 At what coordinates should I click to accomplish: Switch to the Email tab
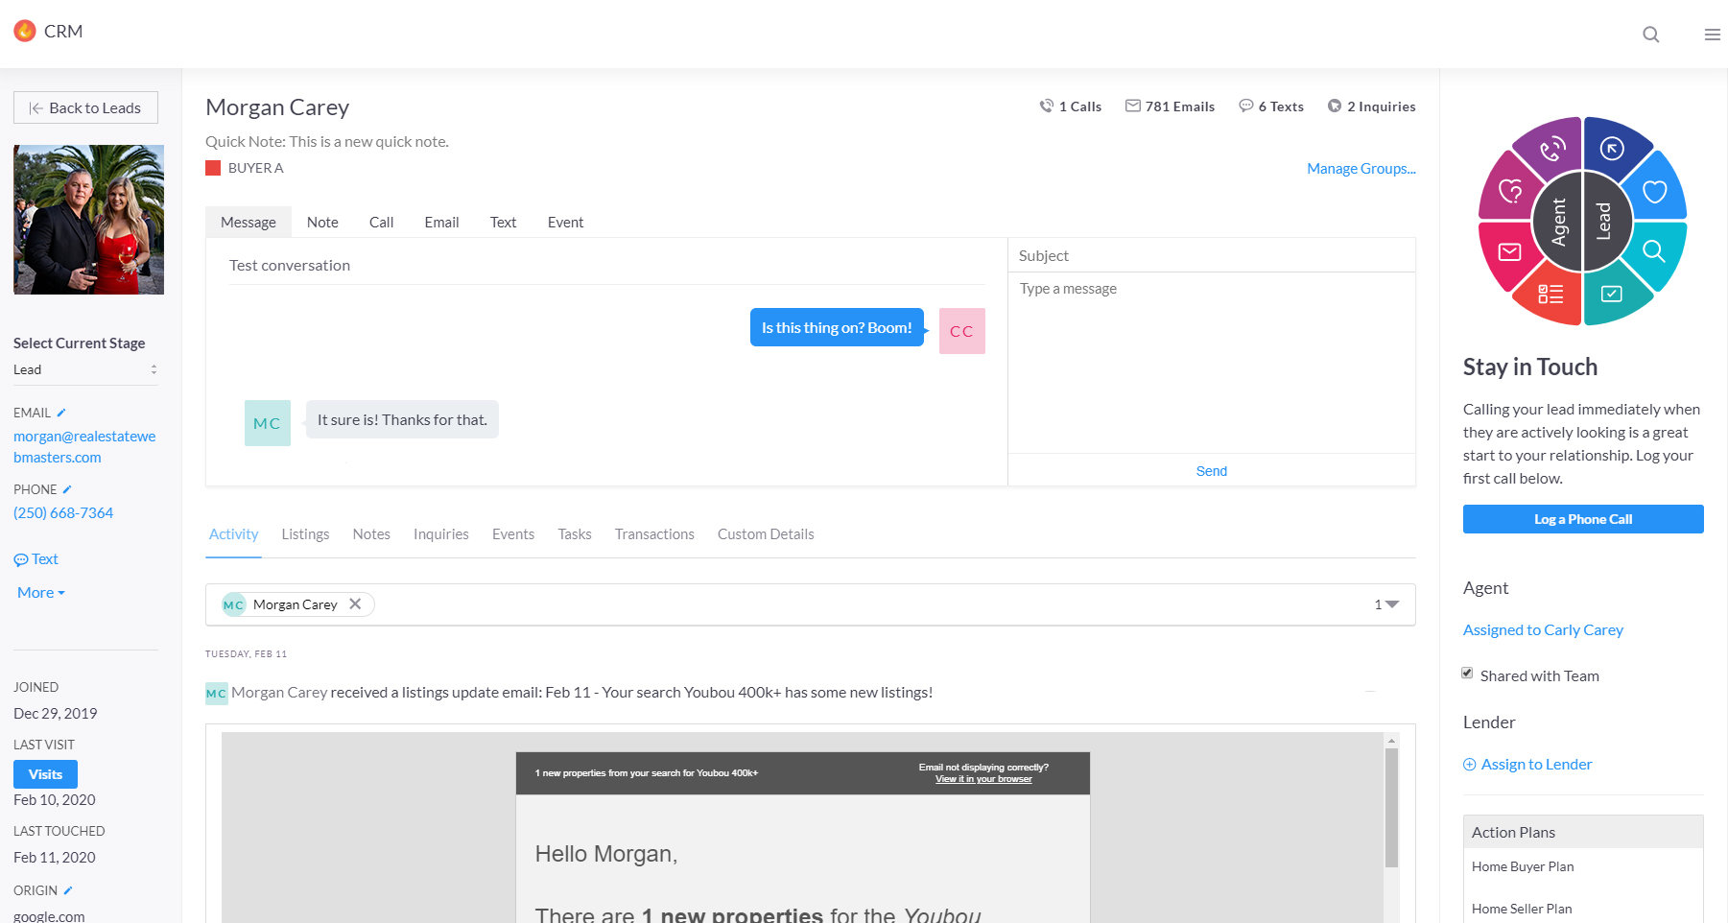tap(441, 222)
